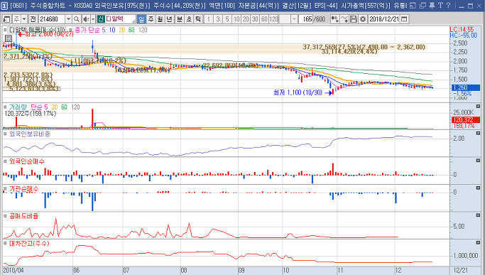
Task: Click the pin window icon in title bar
Action: (x=432, y=6)
